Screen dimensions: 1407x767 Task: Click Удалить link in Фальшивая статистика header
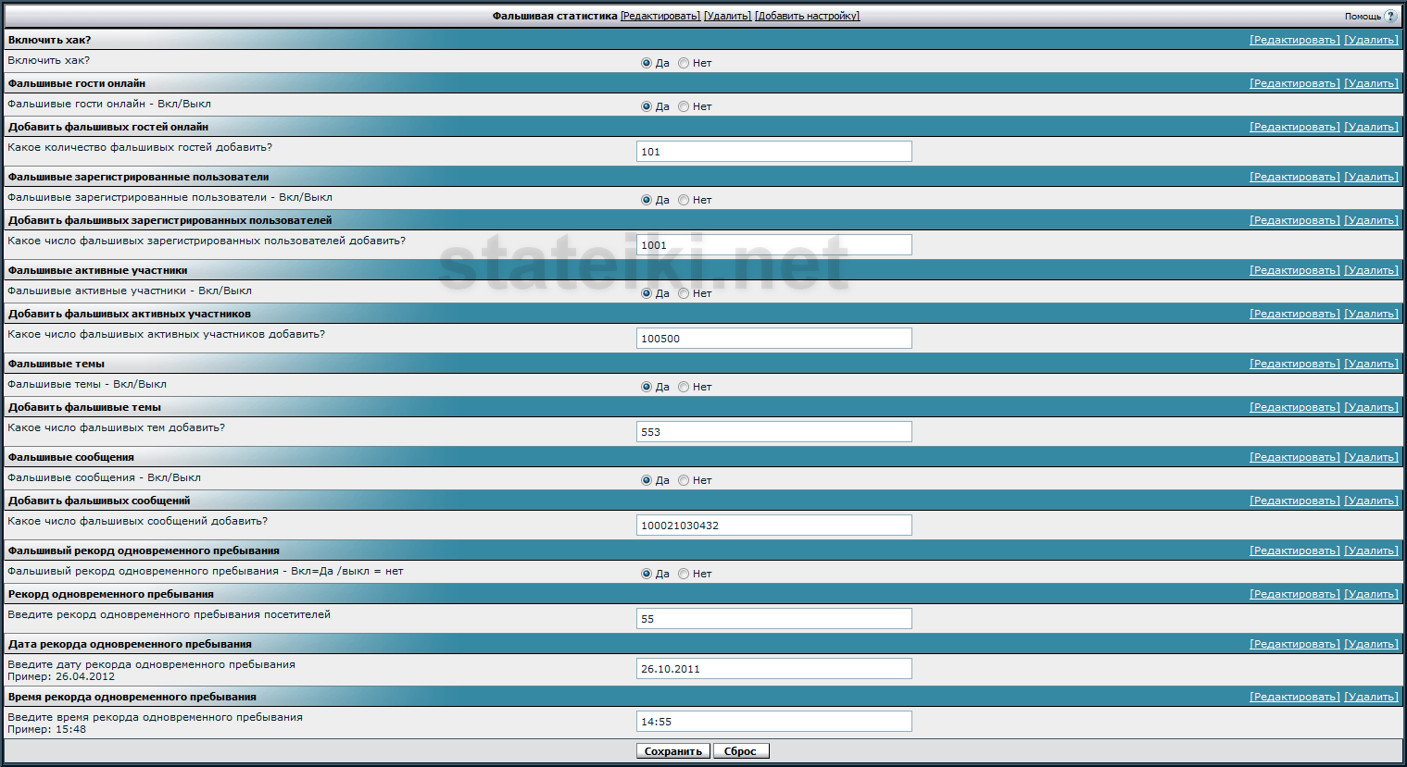(727, 16)
